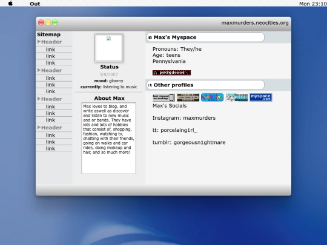327x245 pixels.
Task: Click 'tumblr: gorgeousn1ghtmare' text
Action: [189, 143]
